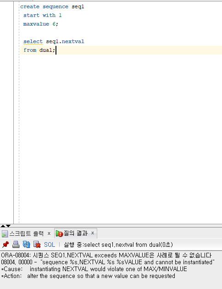
Task: Click the underlined 'select' keyword
Action: pos(33,41)
